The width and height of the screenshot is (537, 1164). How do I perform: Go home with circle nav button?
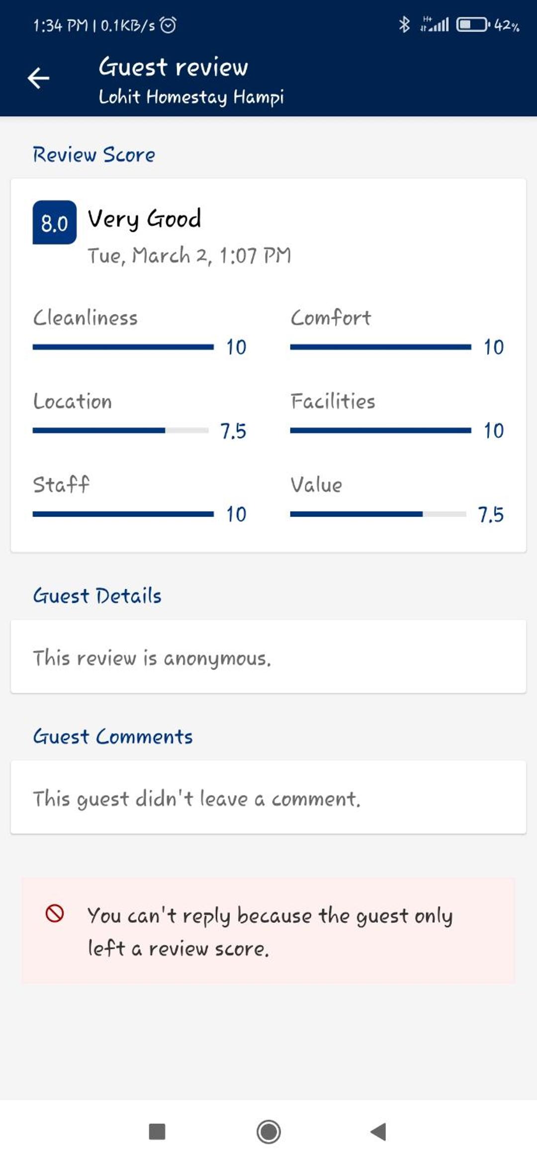click(268, 1132)
